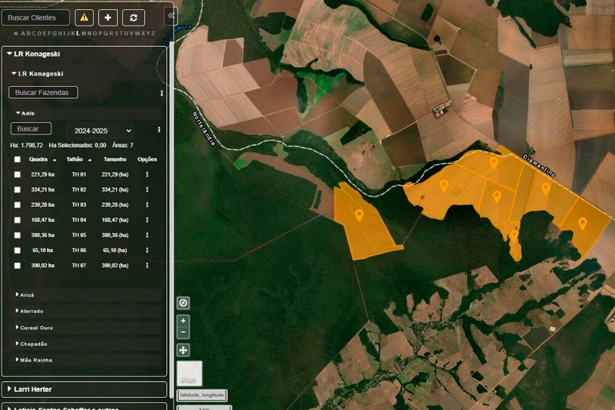Viewport: 615px width, 410px height.
Task: Collapse the side panel with double-arrow icon
Action: (x=171, y=15)
